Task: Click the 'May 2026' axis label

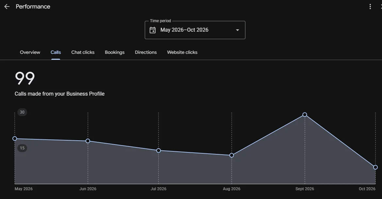Action: [24, 189]
